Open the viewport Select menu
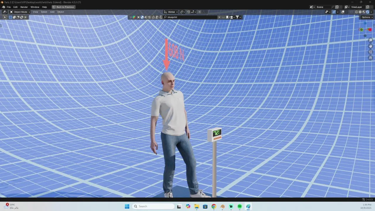This screenshot has height=211, width=375. [44, 12]
